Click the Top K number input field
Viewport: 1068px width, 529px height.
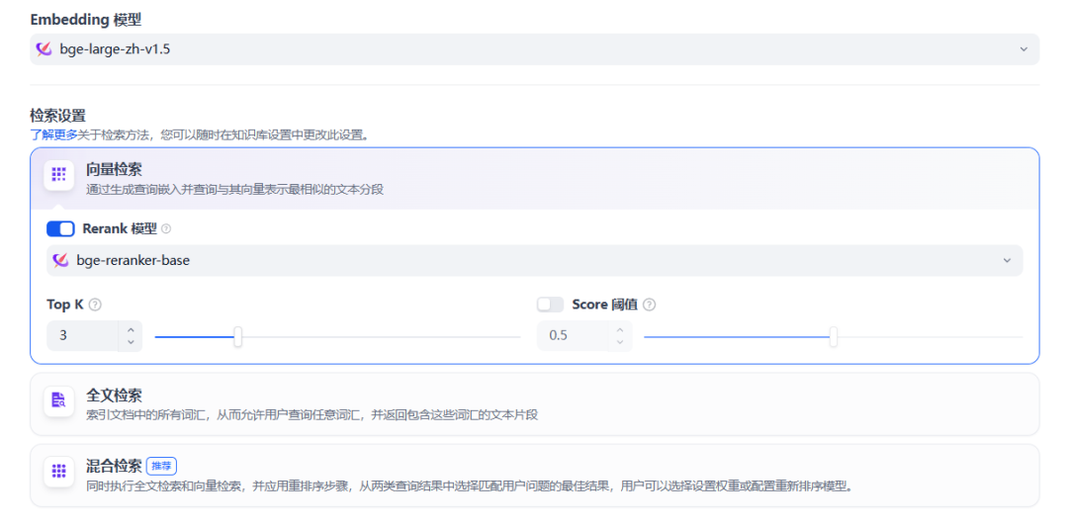pyautogui.click(x=83, y=335)
